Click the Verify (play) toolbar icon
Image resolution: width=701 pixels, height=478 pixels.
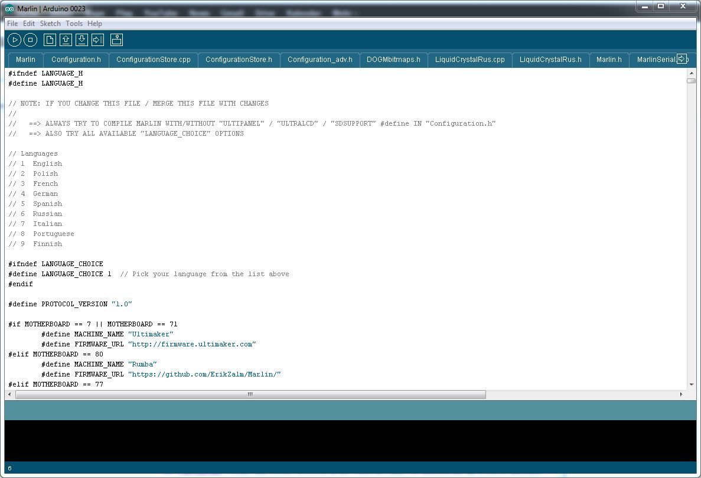point(14,40)
